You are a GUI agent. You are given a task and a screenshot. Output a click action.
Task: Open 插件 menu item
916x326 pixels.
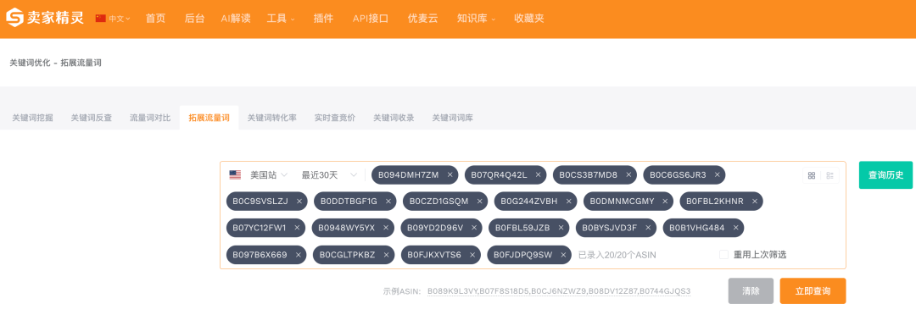[x=324, y=19]
